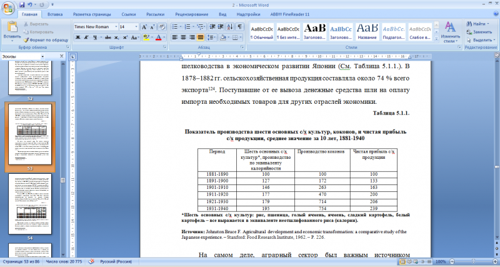Open the font size dropdown showing 14

136,27
